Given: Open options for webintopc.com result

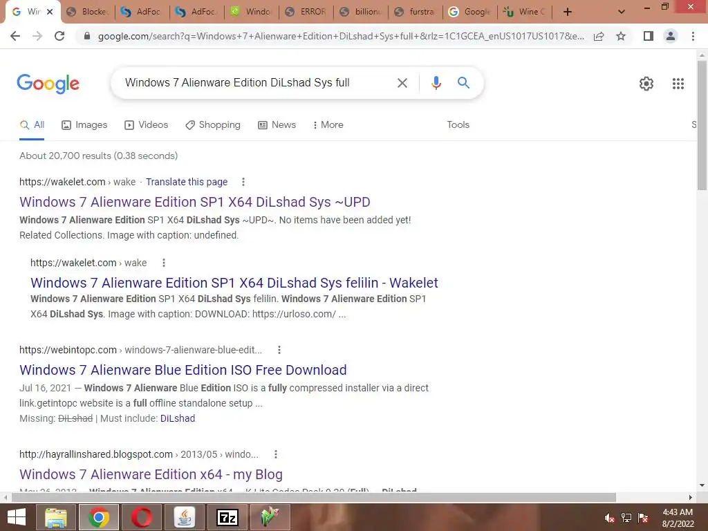Looking at the screenshot, I should 279,350.
